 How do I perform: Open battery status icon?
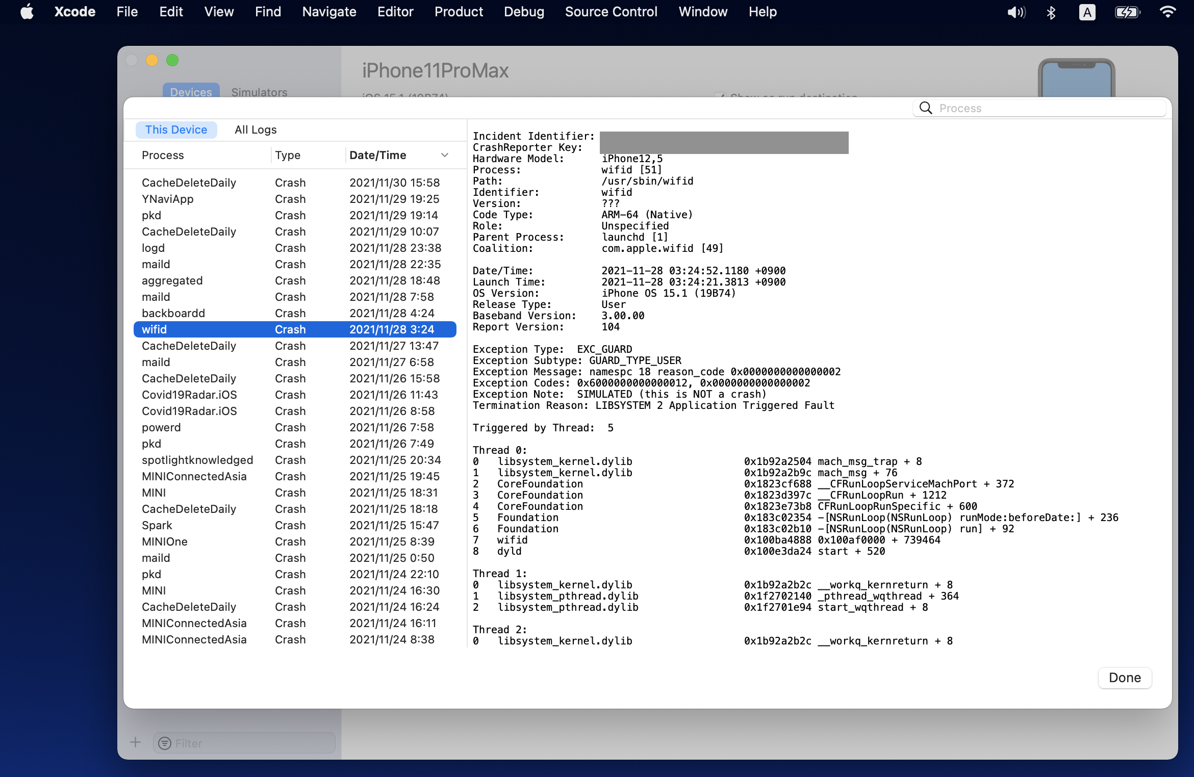coord(1127,12)
